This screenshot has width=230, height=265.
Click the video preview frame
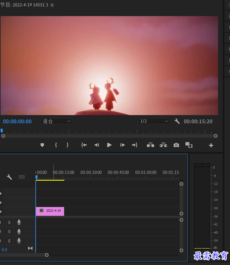tap(109, 66)
